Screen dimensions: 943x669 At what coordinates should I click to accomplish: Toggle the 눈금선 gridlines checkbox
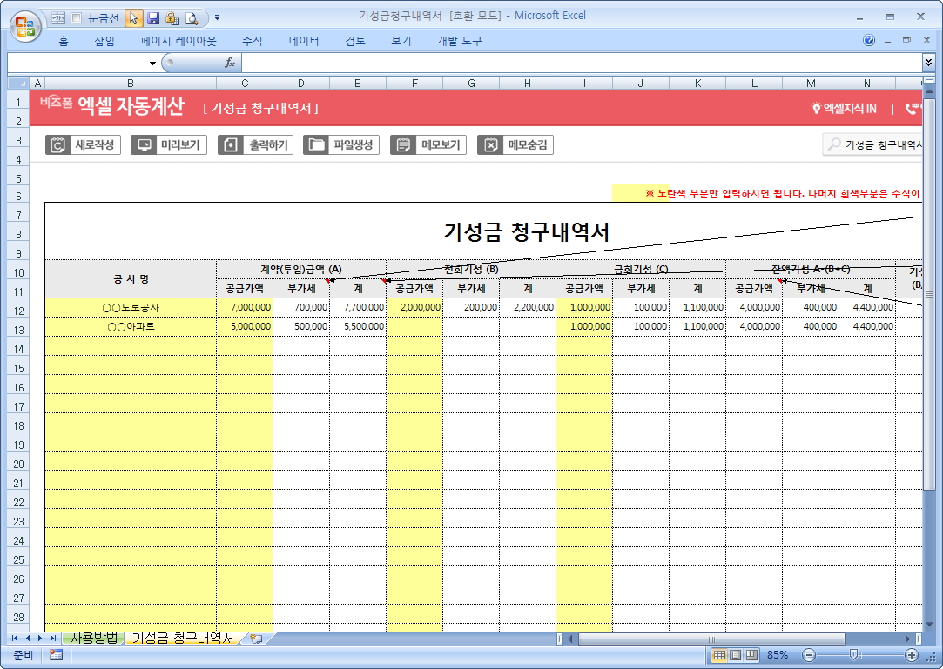(76, 17)
